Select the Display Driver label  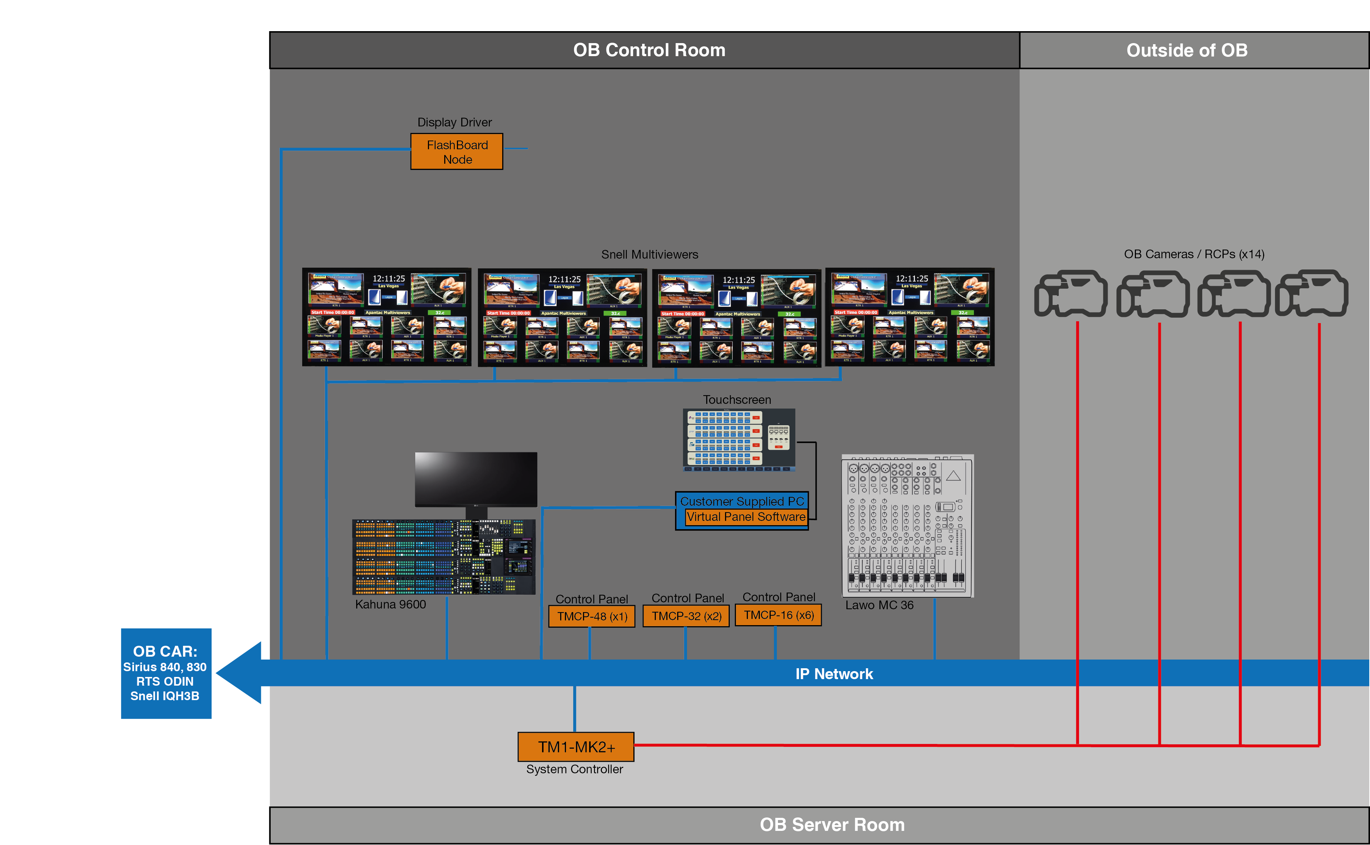coord(454,122)
